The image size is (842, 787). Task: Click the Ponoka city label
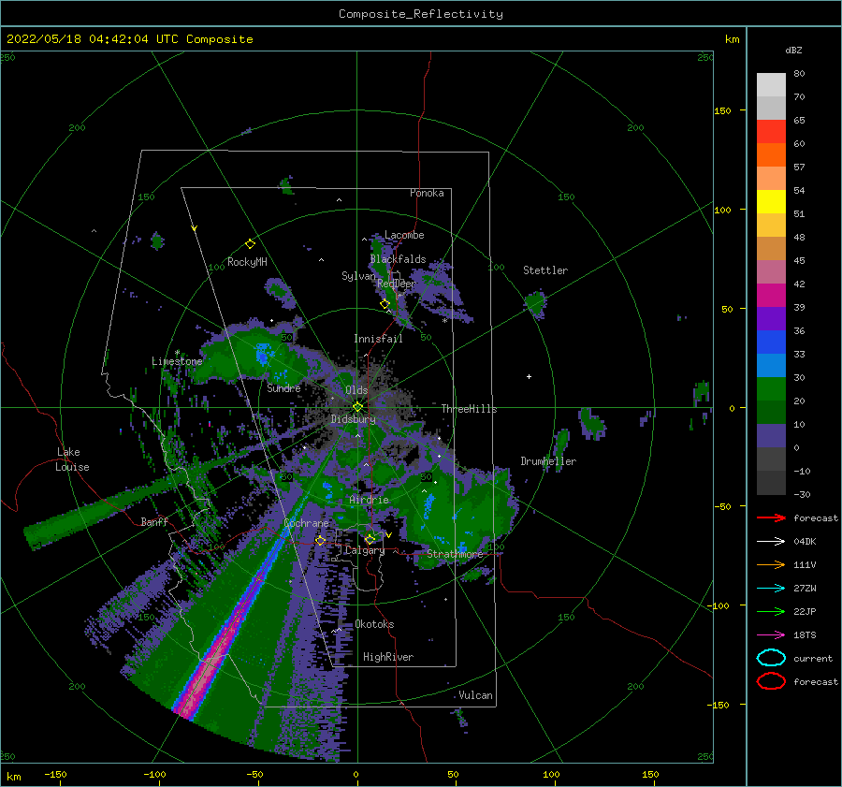(427, 193)
